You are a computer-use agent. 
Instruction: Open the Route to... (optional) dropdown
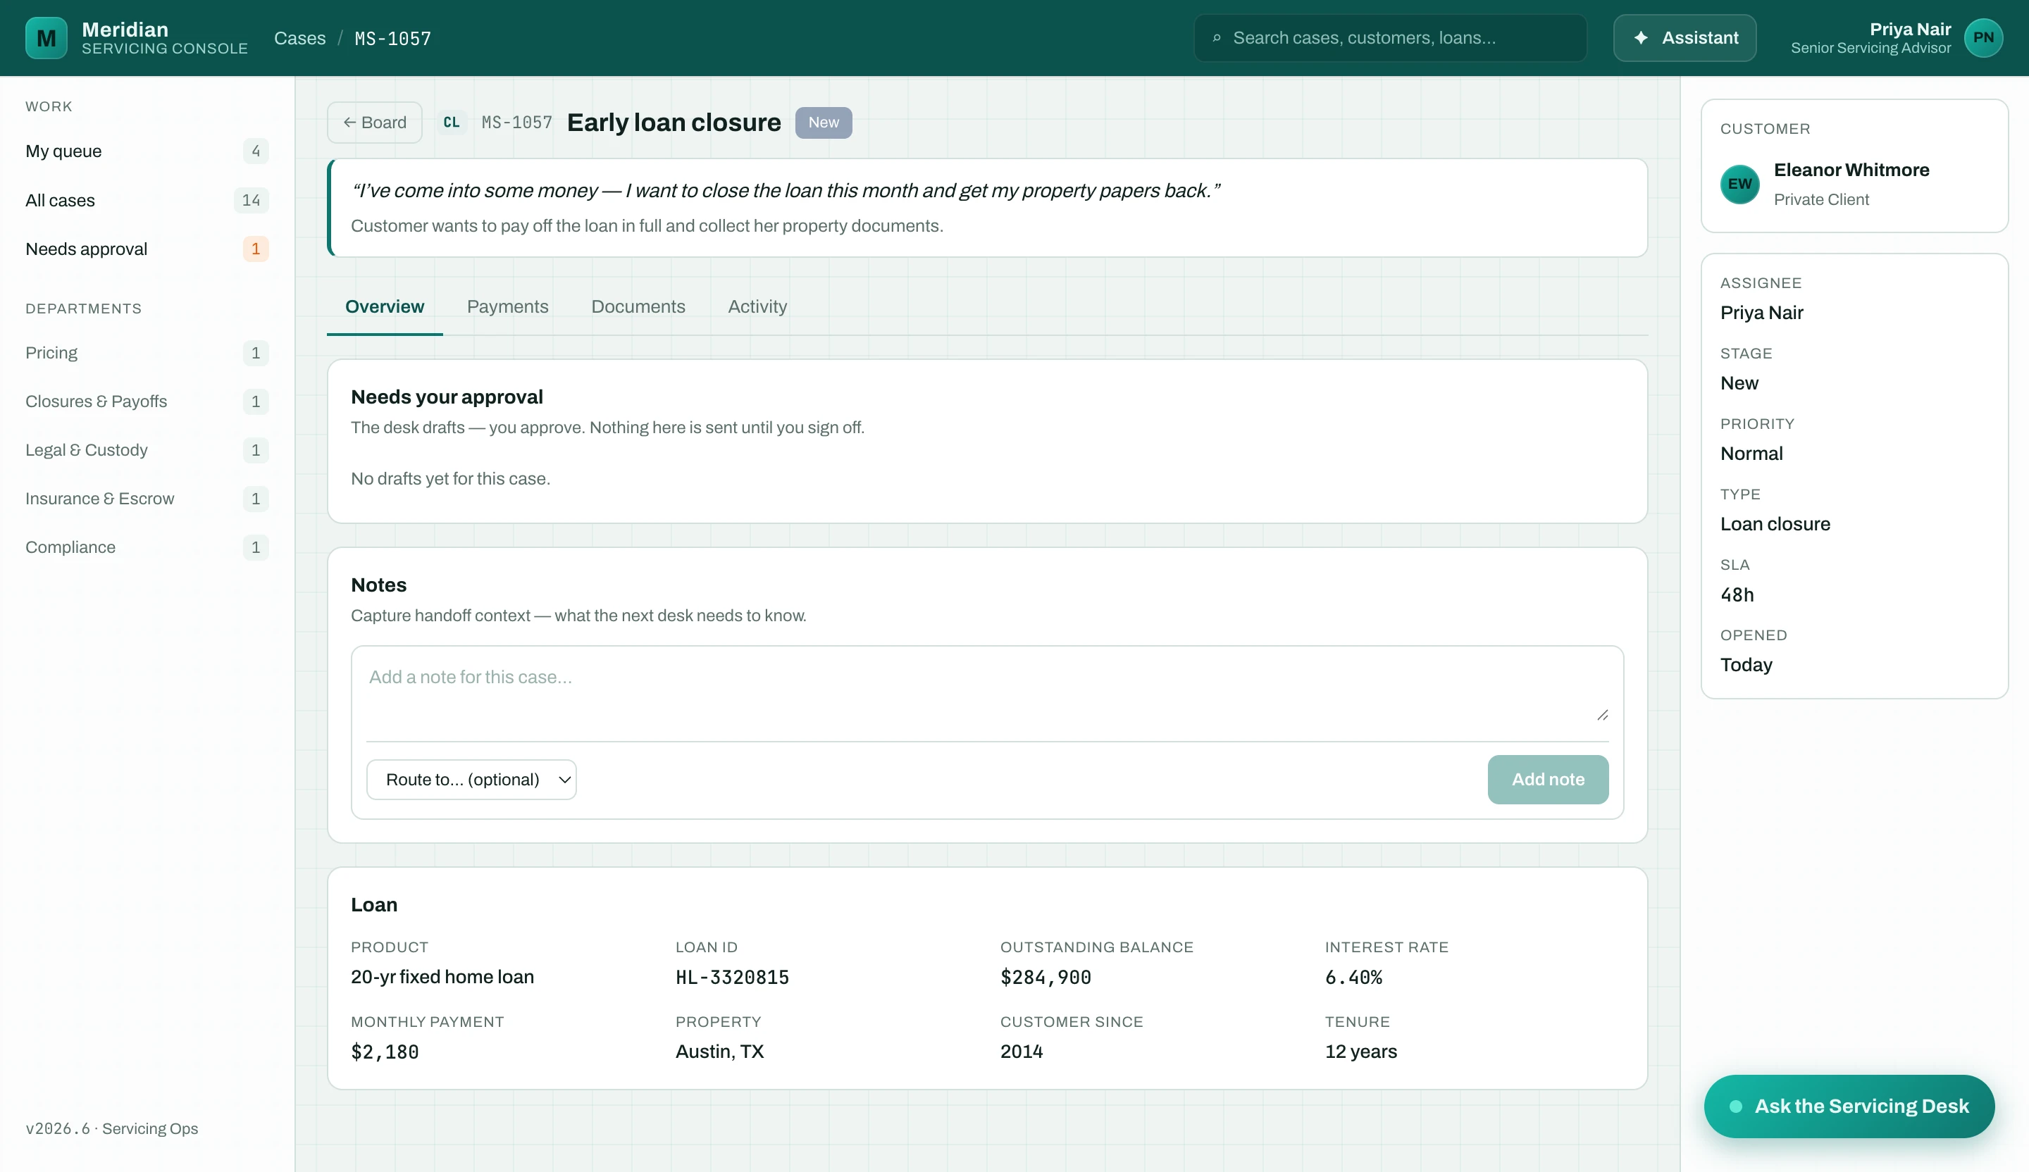point(471,779)
